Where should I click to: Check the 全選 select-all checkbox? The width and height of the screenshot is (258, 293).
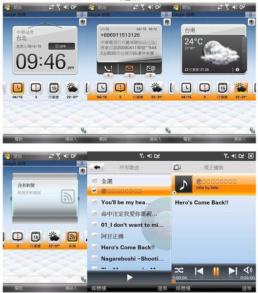click(x=95, y=180)
